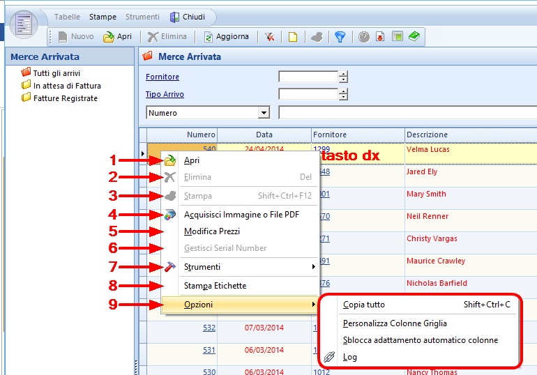537x375 pixels.
Task: Click the green book help icon
Action: pyautogui.click(x=414, y=37)
